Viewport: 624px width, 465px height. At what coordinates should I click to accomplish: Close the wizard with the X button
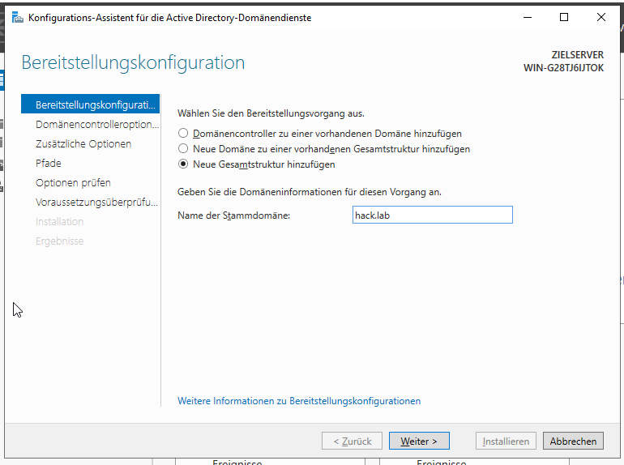click(600, 18)
